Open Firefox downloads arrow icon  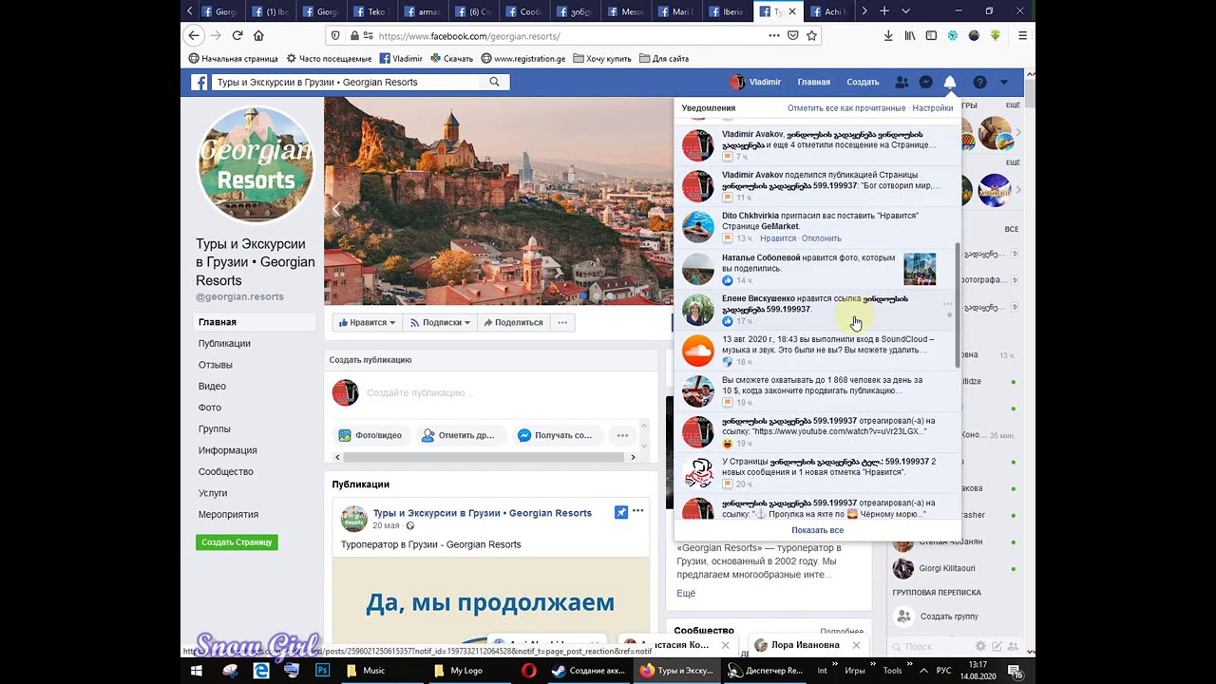tap(888, 36)
